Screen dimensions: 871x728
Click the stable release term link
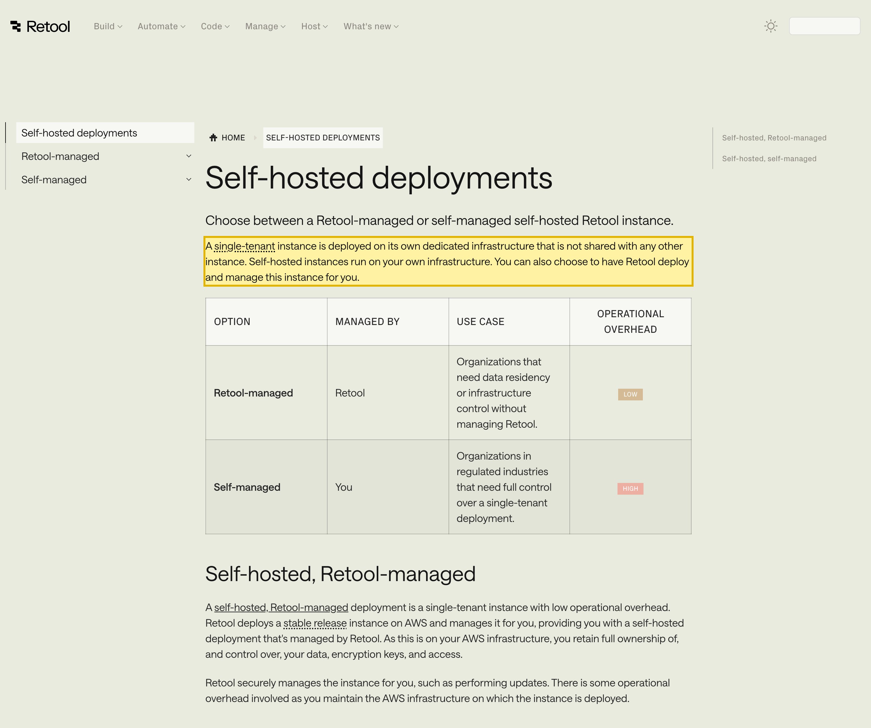click(315, 623)
